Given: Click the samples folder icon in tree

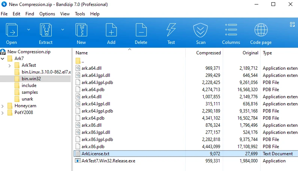Looking at the screenshot, I should pyautogui.click(x=17, y=92).
